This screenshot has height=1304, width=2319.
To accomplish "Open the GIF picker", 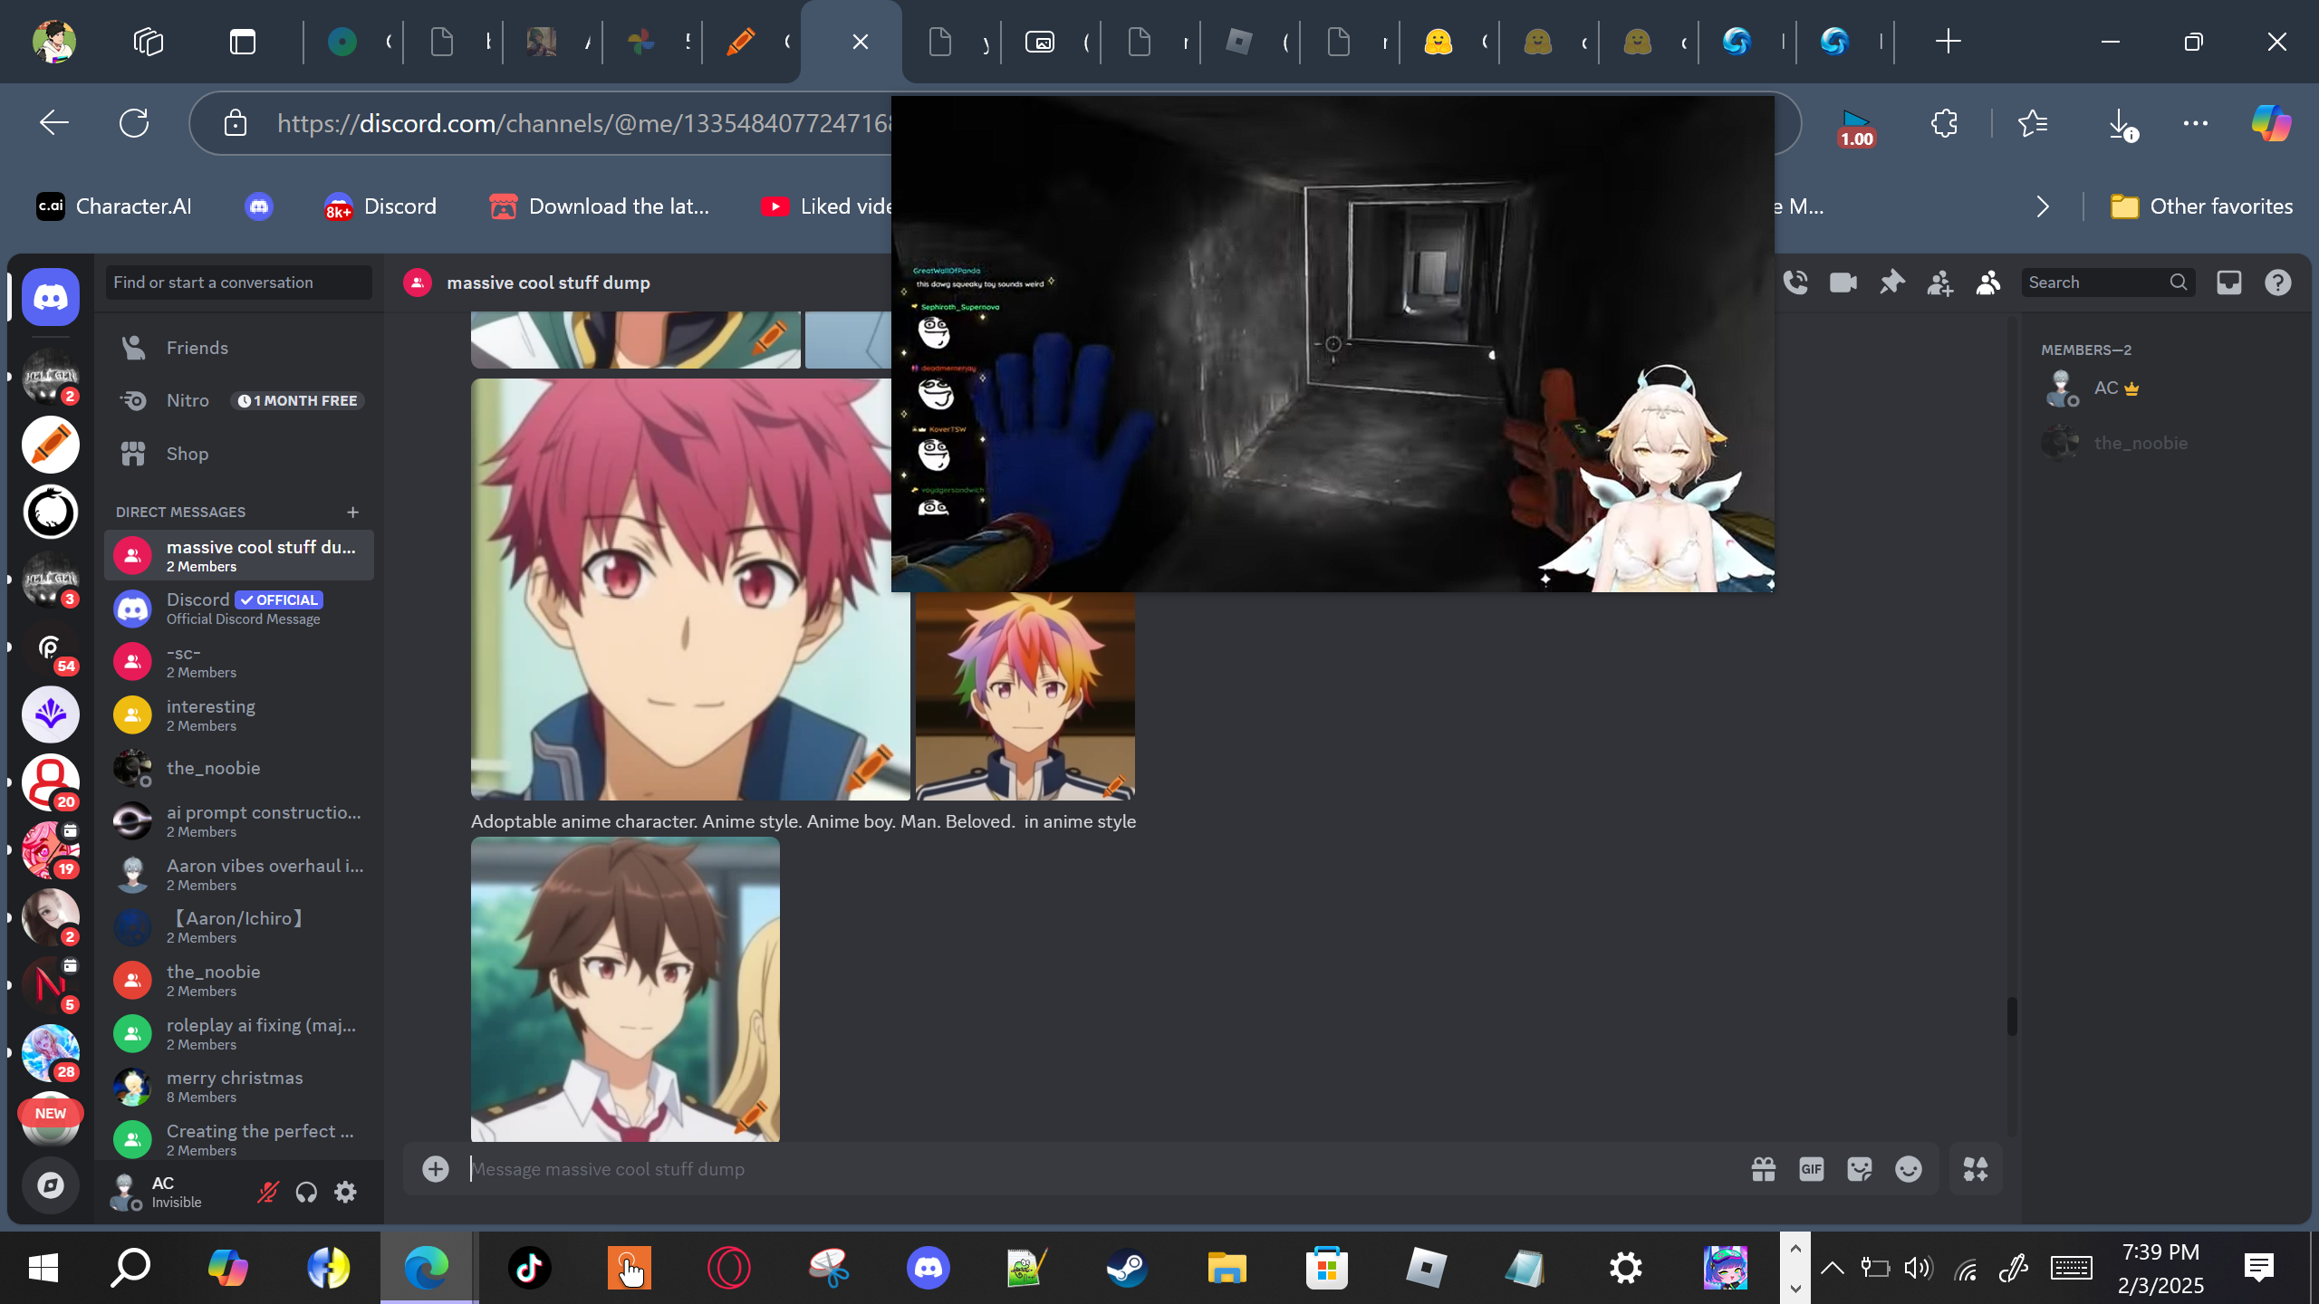I will tap(1812, 1169).
